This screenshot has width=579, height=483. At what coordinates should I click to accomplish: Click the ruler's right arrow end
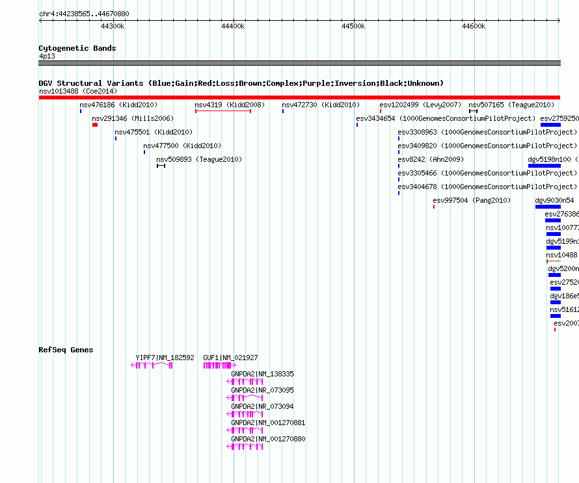point(559,21)
